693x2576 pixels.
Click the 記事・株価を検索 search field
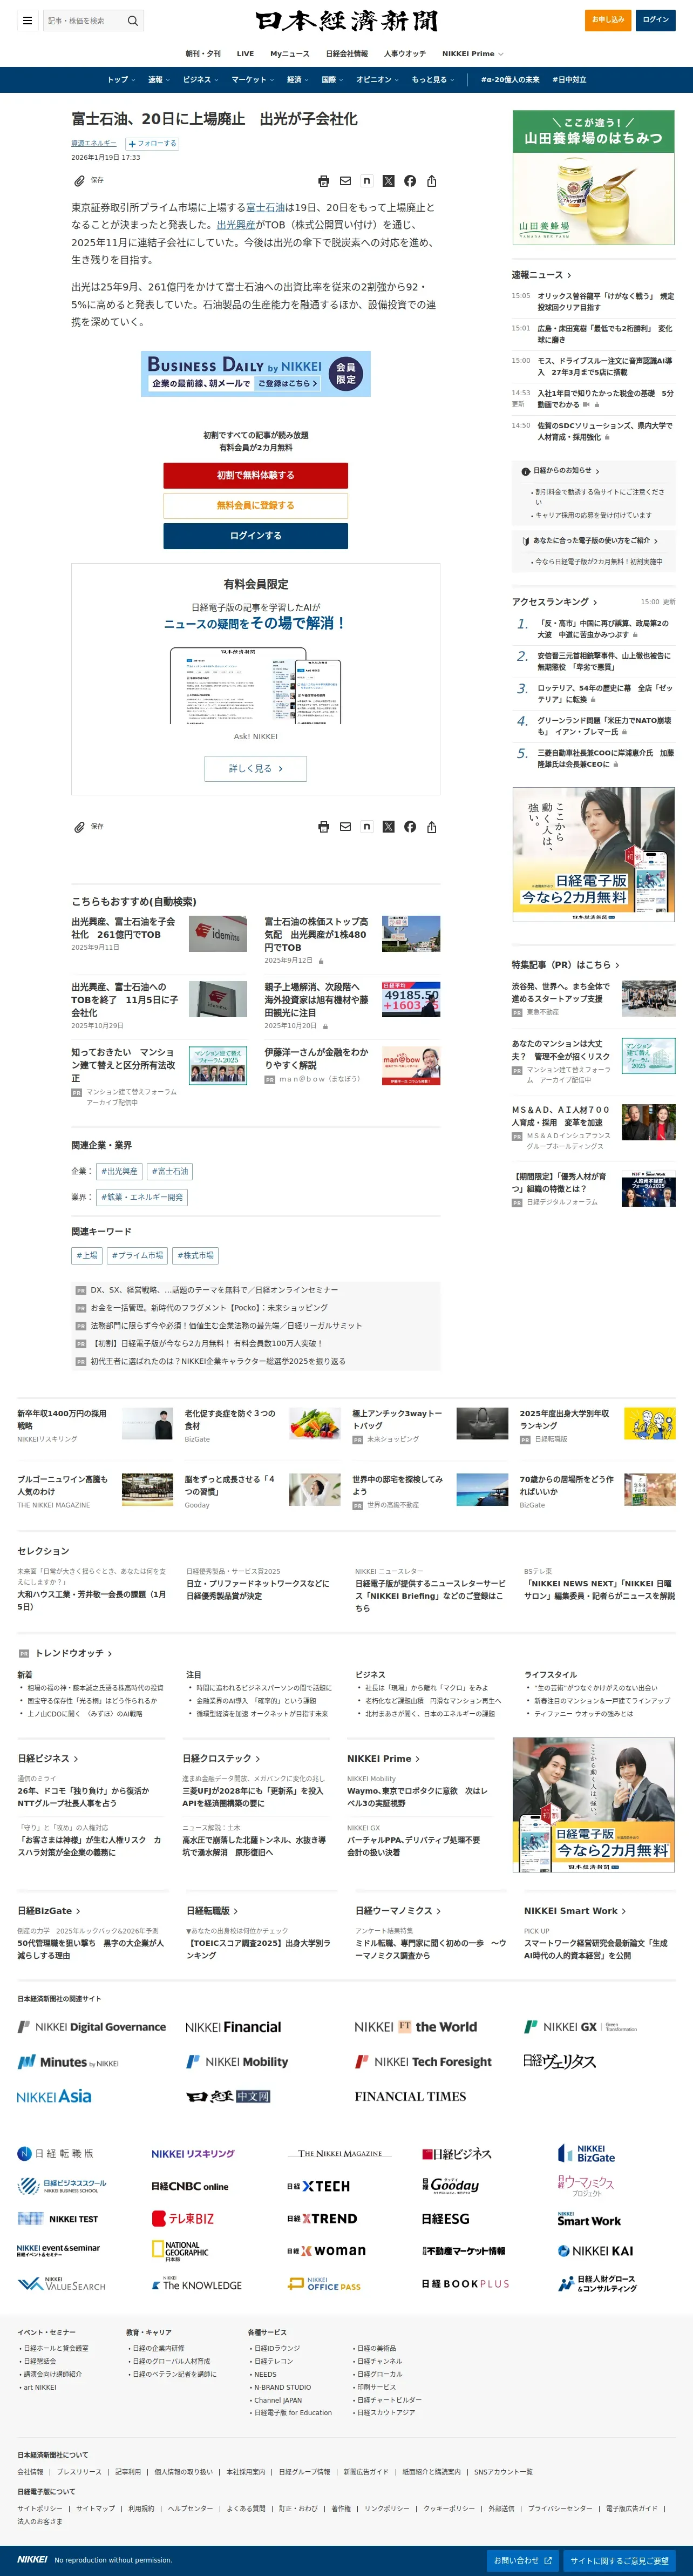(84, 21)
